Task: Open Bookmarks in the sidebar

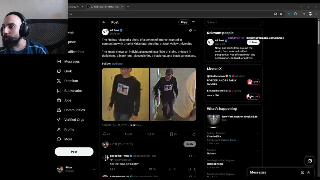Action: click(69, 91)
